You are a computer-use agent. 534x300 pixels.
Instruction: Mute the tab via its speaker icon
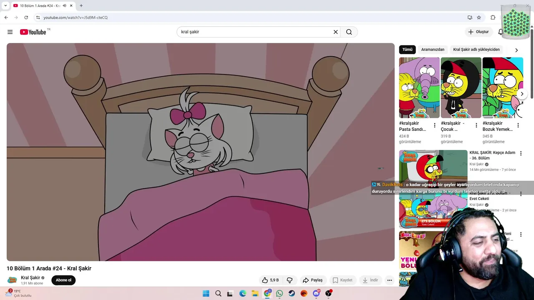(64, 6)
